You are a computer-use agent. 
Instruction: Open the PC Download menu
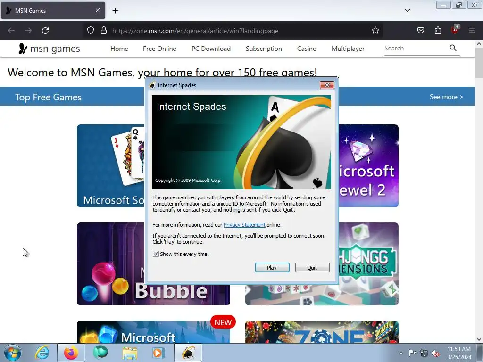click(x=211, y=49)
